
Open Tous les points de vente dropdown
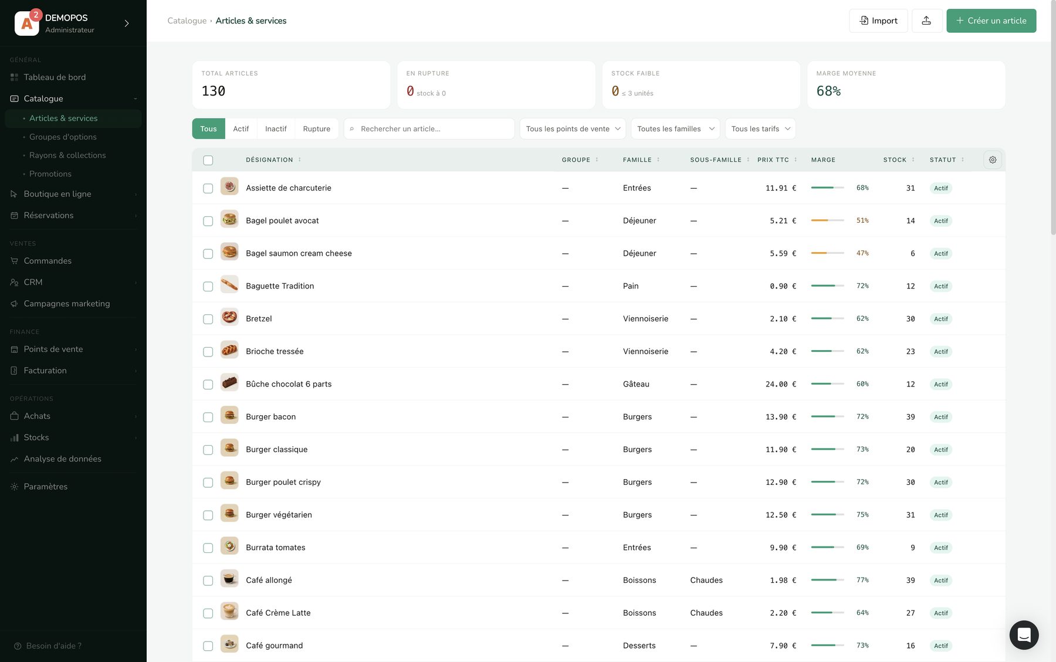pyautogui.click(x=573, y=129)
